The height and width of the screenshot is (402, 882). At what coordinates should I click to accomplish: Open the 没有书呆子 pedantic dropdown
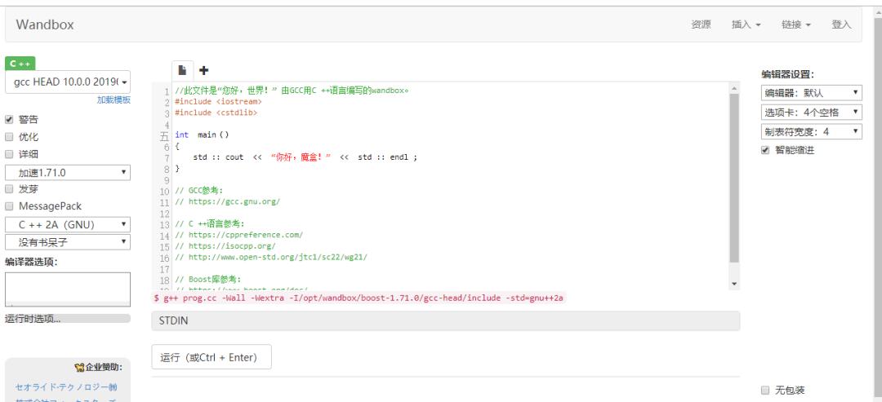(x=68, y=242)
